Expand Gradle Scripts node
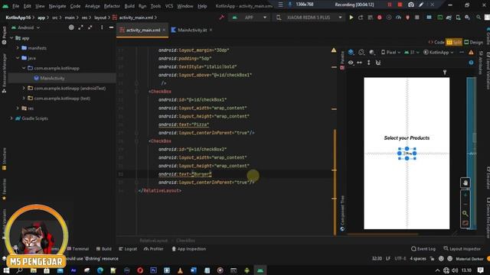The height and width of the screenshot is (275, 490). click(x=11, y=118)
